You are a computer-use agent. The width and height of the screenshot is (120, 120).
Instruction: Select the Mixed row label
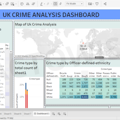pyautogui.click(x=49, y=90)
